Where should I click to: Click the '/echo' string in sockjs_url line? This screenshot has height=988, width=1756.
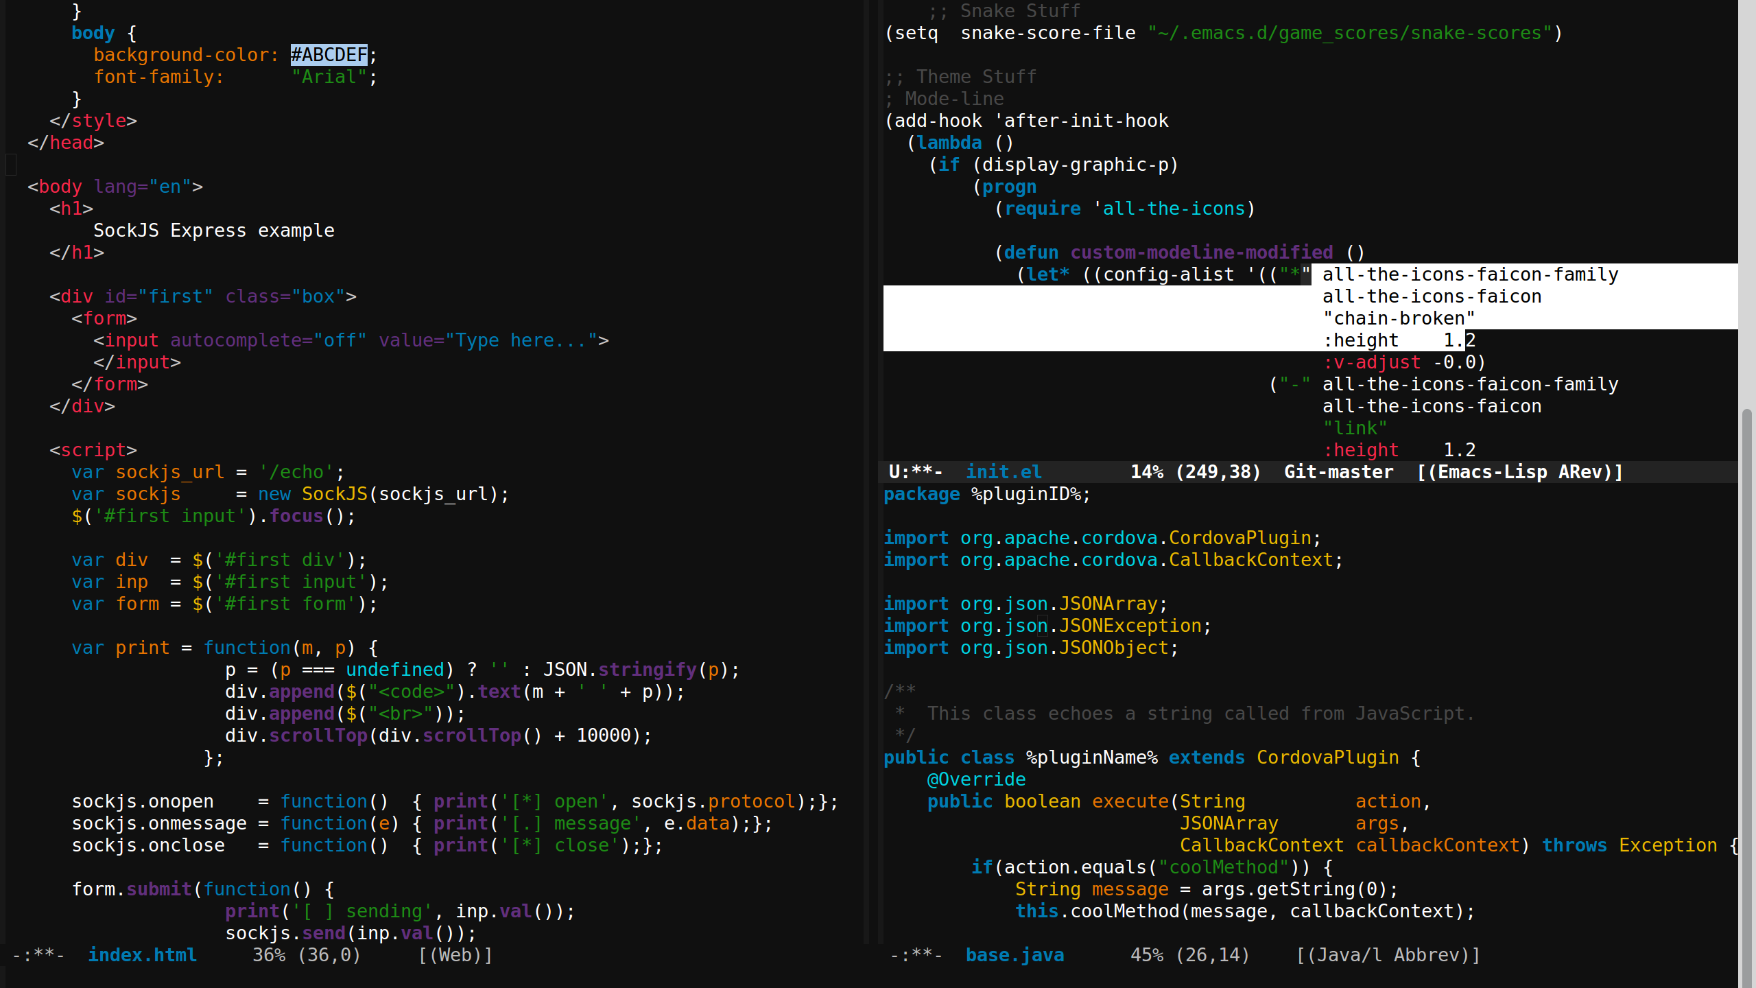coord(296,471)
